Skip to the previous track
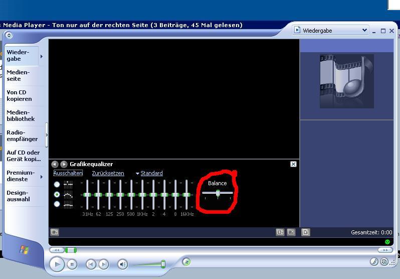This screenshot has width=400, height=279. [x=91, y=264]
